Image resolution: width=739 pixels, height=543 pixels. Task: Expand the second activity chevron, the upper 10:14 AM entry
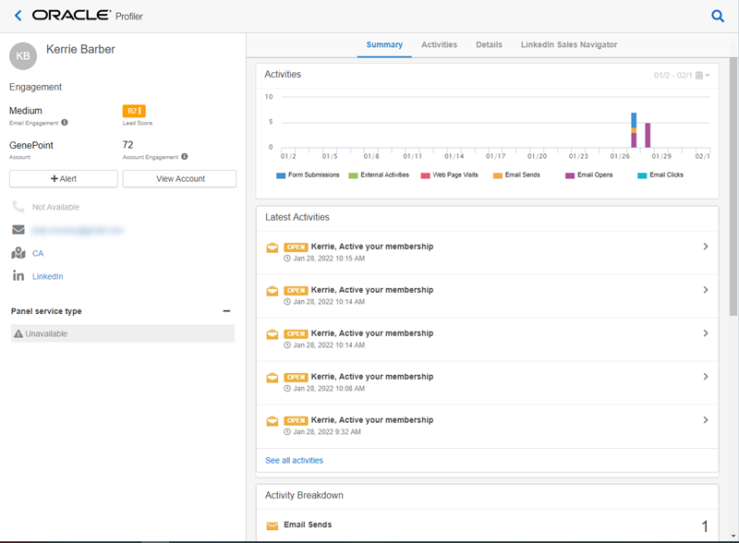(x=706, y=290)
